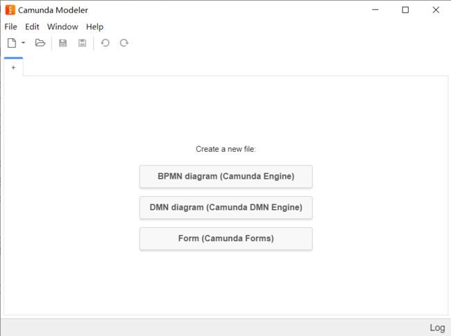The height and width of the screenshot is (336, 451).
Task: Maximize the Camunda Modeler window
Action: tap(405, 10)
